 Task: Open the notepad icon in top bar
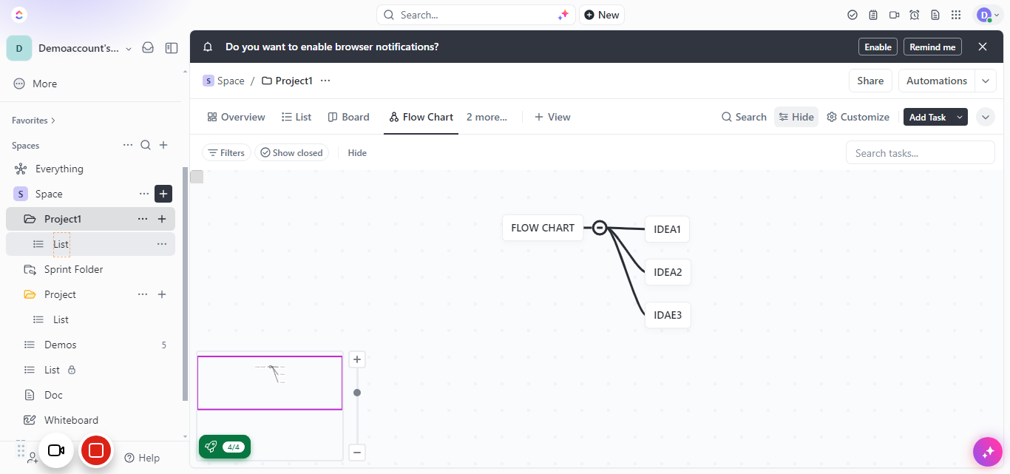pos(873,15)
